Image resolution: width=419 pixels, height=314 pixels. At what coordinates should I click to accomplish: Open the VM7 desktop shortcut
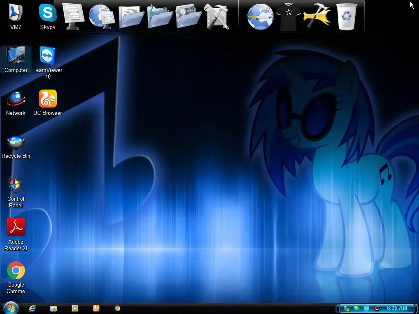click(x=16, y=16)
